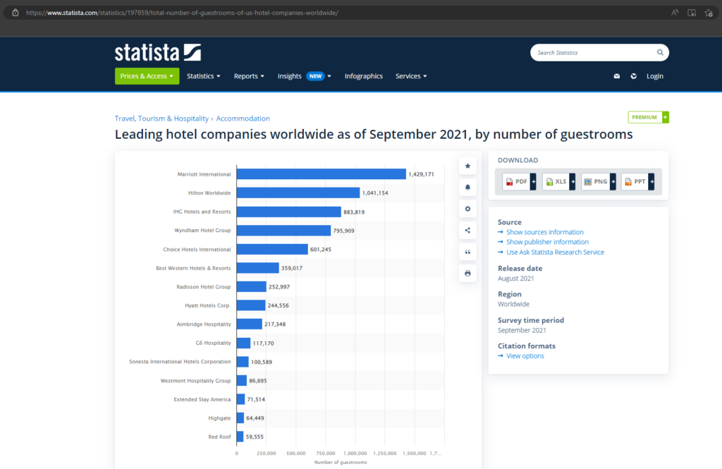Click Show publisher information link
Image resolution: width=722 pixels, height=469 pixels.
[547, 242]
